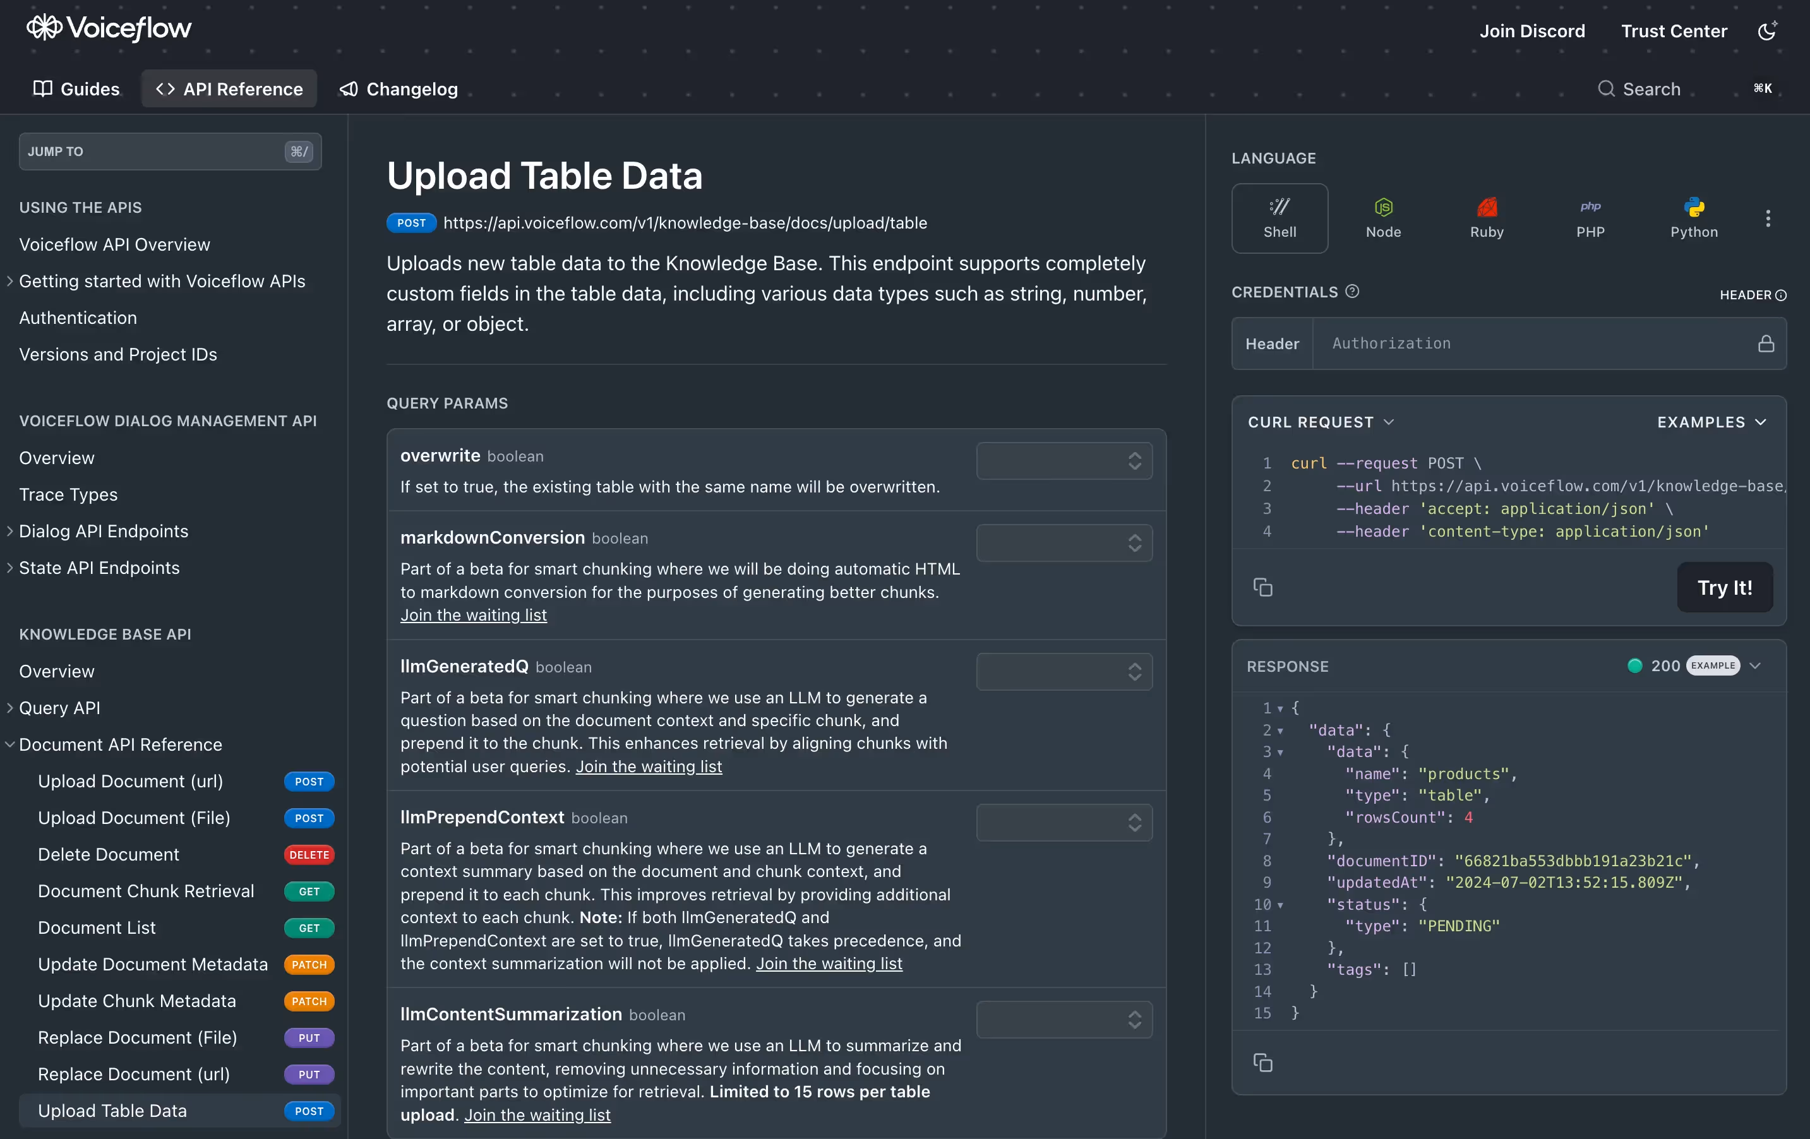Image resolution: width=1810 pixels, height=1139 pixels.
Task: Select the Node language icon
Action: 1383,218
